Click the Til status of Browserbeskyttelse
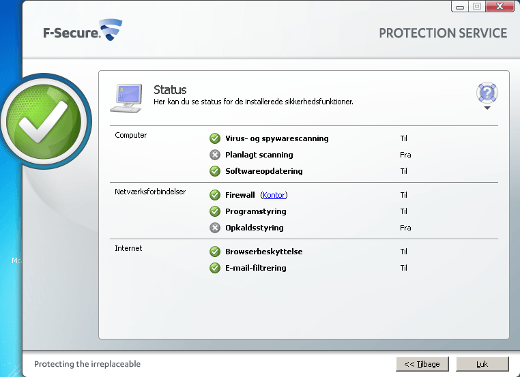 click(403, 252)
